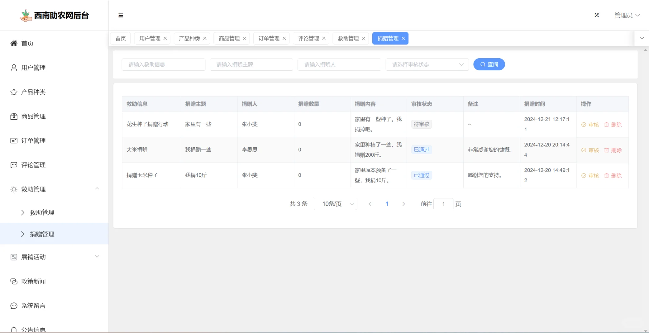Switch to the 评论管理 tab
Image resolution: width=649 pixels, height=333 pixels.
click(x=308, y=38)
